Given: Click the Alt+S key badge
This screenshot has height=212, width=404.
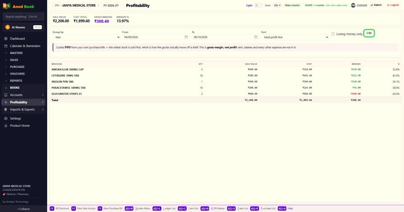Looking at the screenshot, I should click(x=231, y=208).
